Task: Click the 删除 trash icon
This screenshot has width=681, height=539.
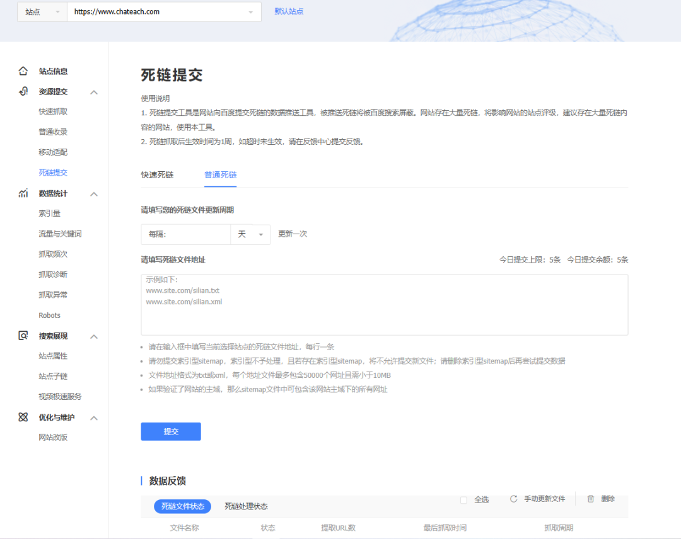Action: click(591, 499)
